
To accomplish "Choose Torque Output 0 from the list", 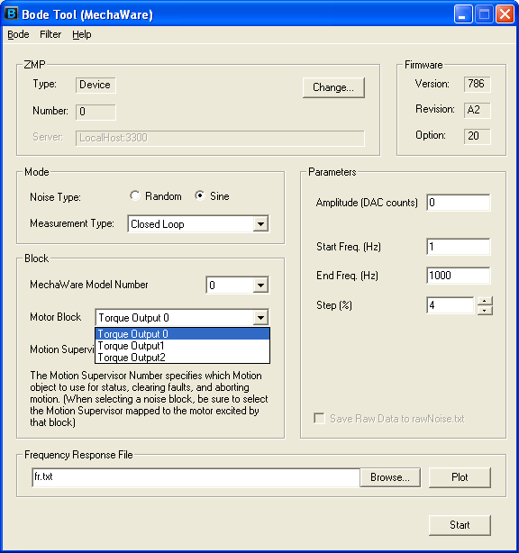I will click(x=182, y=333).
